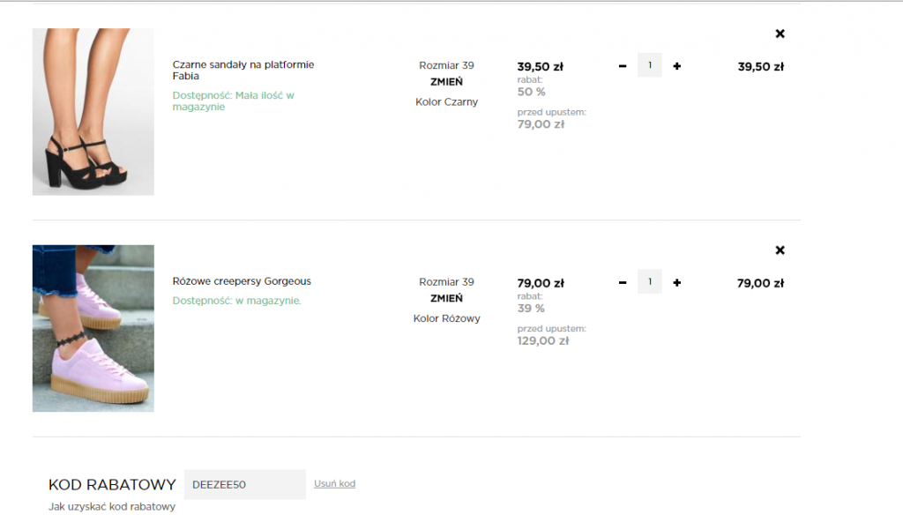Click the discount code field containing DEEZEE50
Viewport: 903px width, 515px height.
tap(244, 484)
